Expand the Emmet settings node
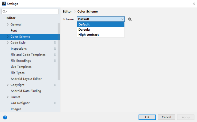Image resolution: width=197 pixels, height=122 pixels. click(8, 97)
